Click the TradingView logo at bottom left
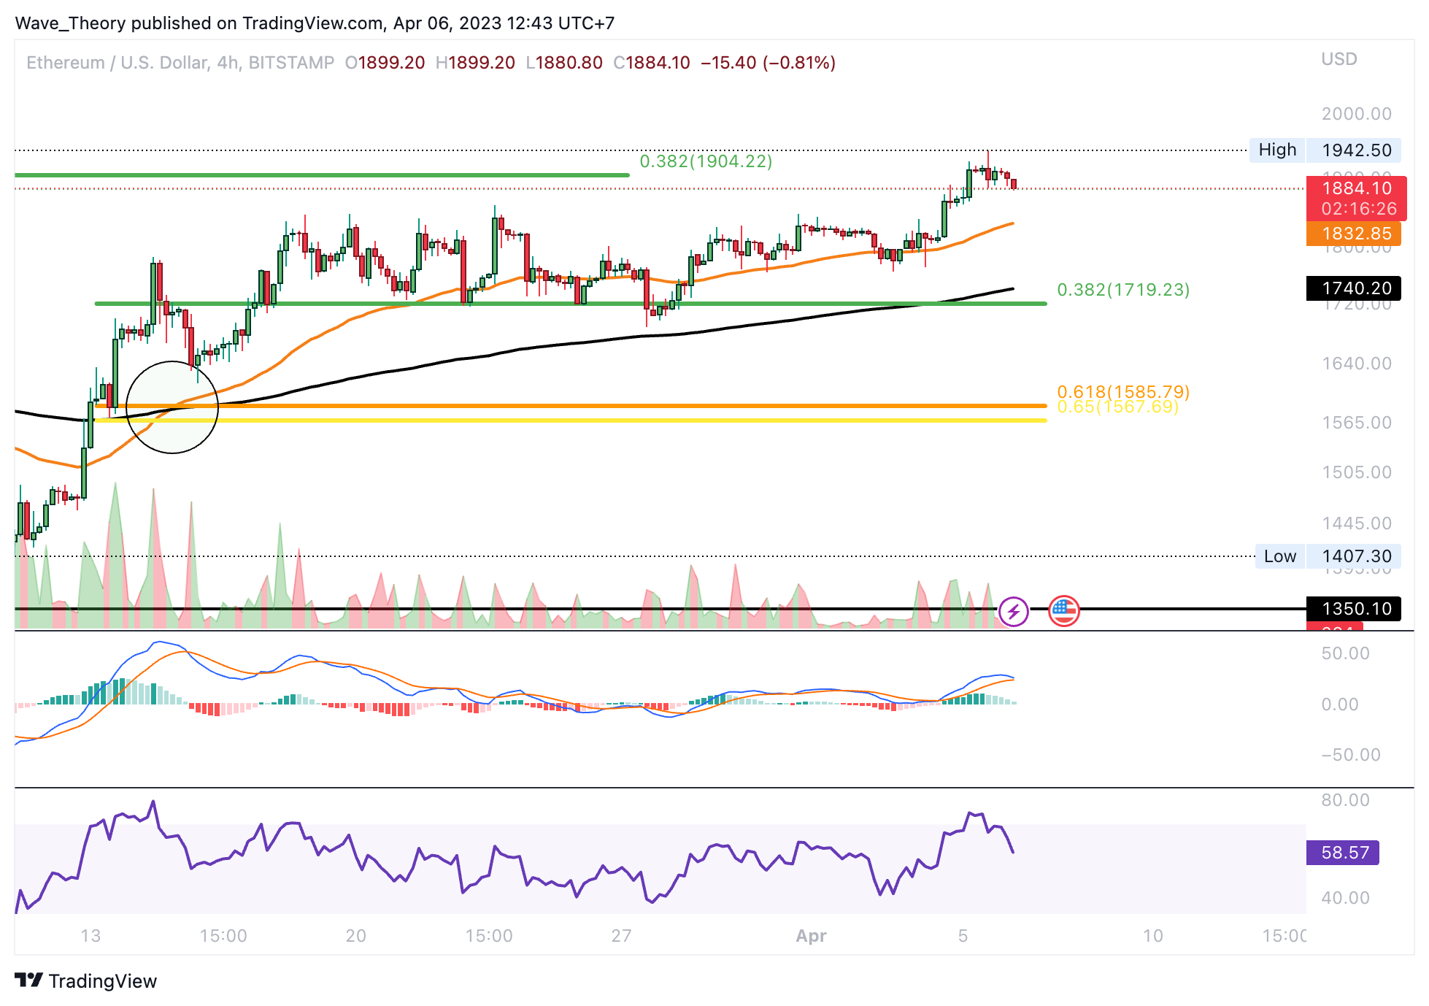The height and width of the screenshot is (1006, 1429). coord(86,980)
